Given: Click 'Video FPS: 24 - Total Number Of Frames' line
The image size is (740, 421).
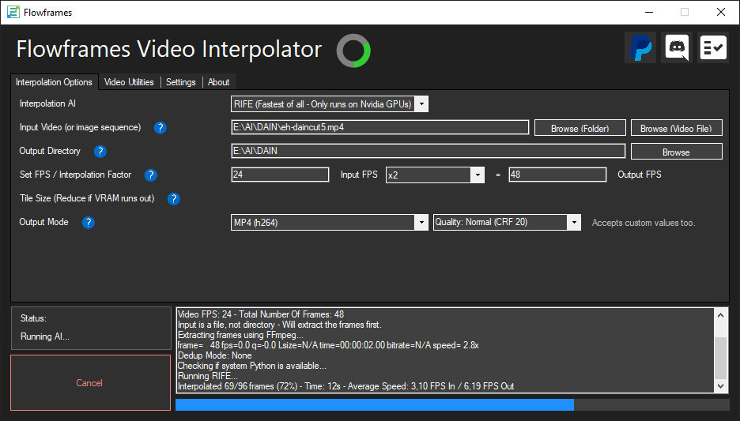Looking at the screenshot, I should tap(261, 314).
